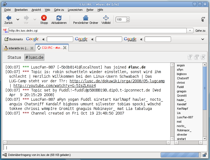Expand the bookmarks toolbar overflow chevron
This screenshot has height=160, width=210.
click(203, 39)
